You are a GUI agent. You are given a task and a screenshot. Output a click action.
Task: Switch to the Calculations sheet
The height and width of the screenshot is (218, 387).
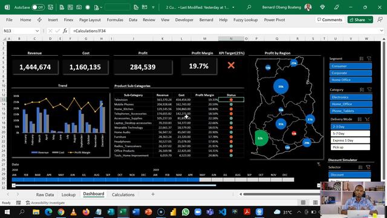point(123,194)
